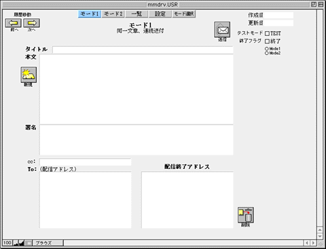The width and height of the screenshot is (326, 249).
Task: Click the 設定 settings button
Action: pyautogui.click(x=160, y=14)
